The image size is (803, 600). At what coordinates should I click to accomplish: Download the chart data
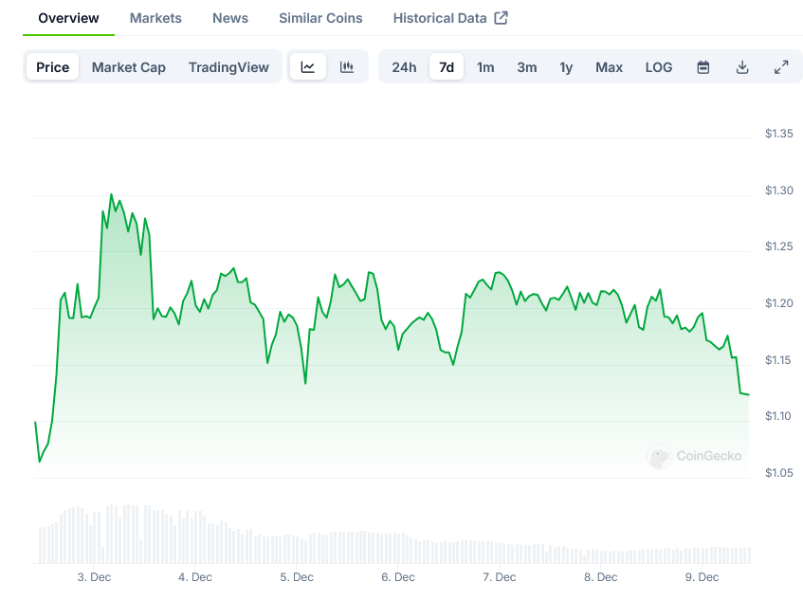pos(742,67)
